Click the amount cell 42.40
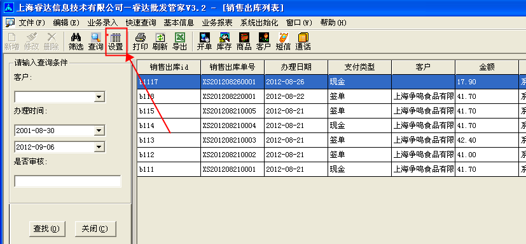 [487, 141]
